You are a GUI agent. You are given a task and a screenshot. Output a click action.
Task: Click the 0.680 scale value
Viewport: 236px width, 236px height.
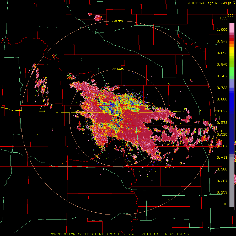coord(222,99)
